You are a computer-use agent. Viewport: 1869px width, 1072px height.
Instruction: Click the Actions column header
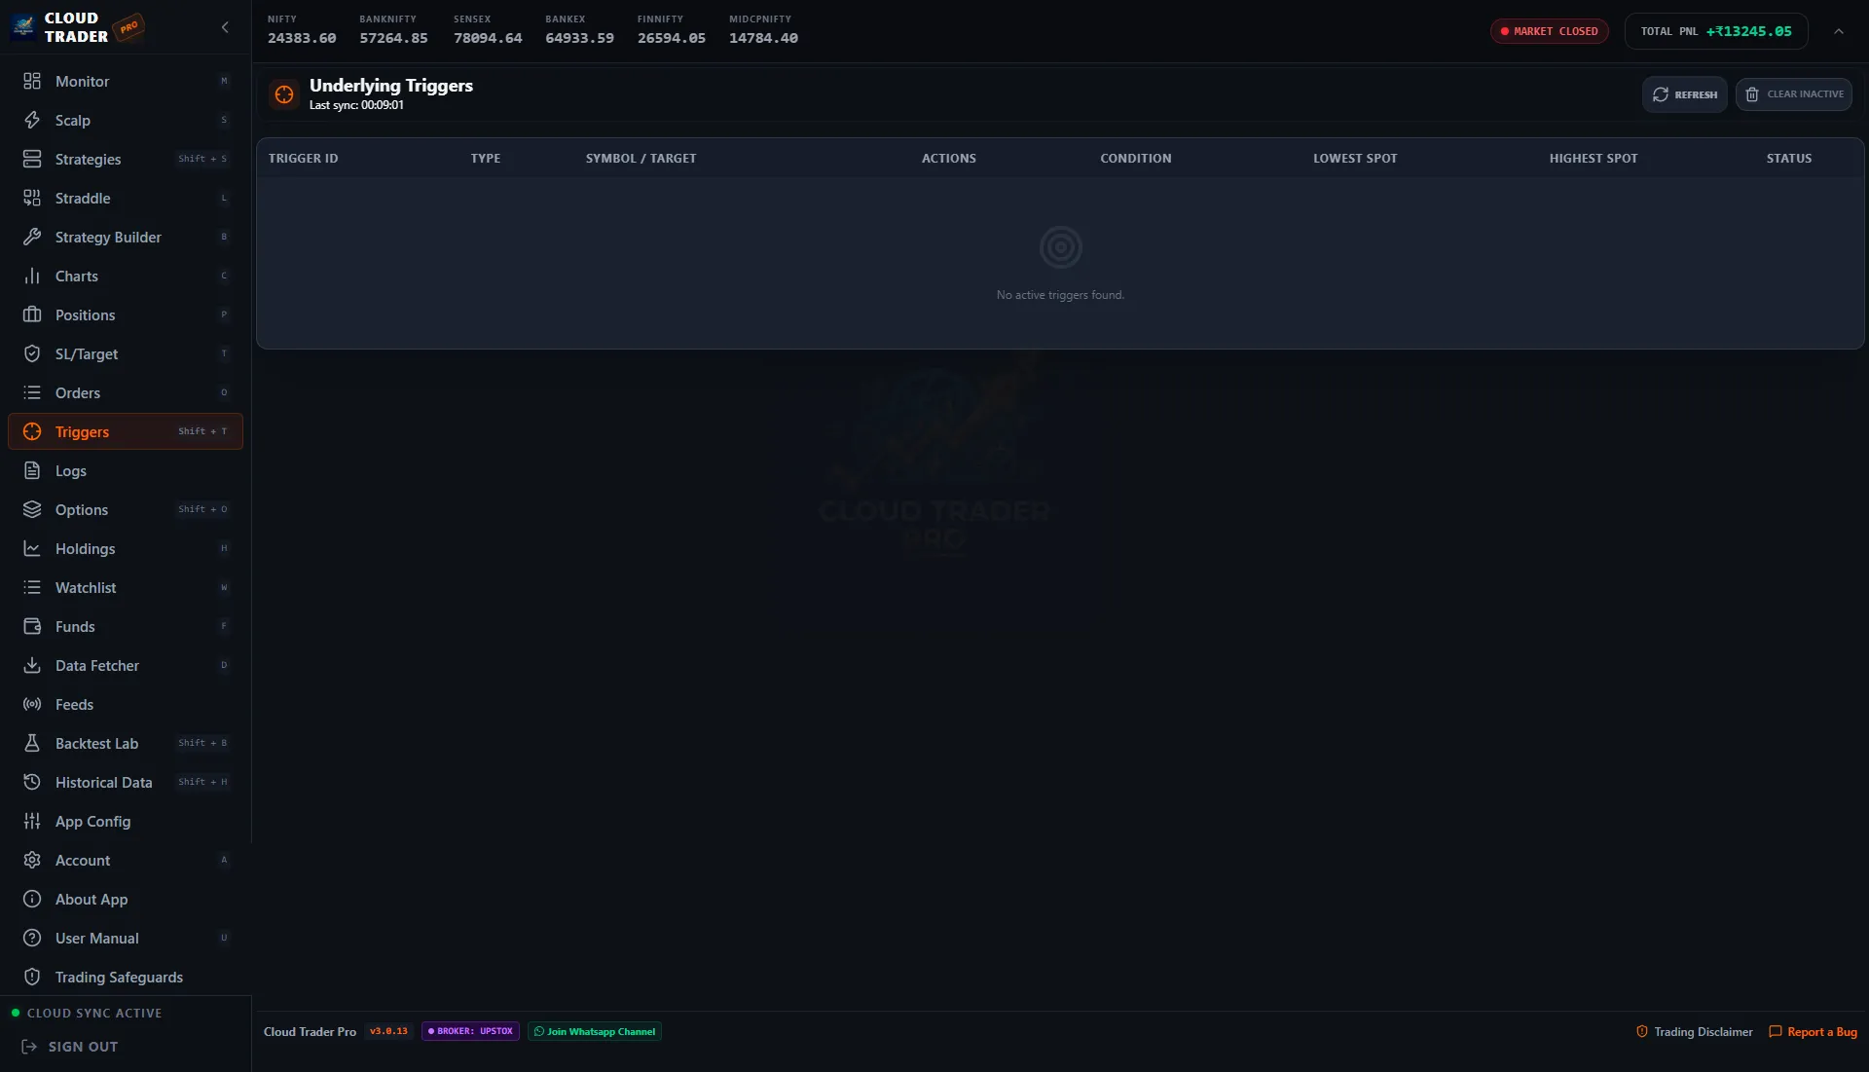[949, 158]
